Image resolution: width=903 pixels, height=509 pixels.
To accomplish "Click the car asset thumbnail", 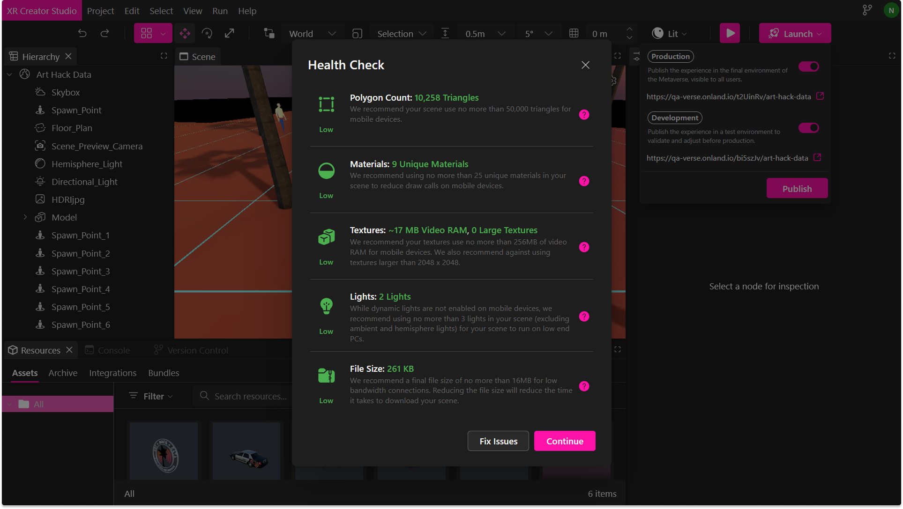I will (246, 451).
